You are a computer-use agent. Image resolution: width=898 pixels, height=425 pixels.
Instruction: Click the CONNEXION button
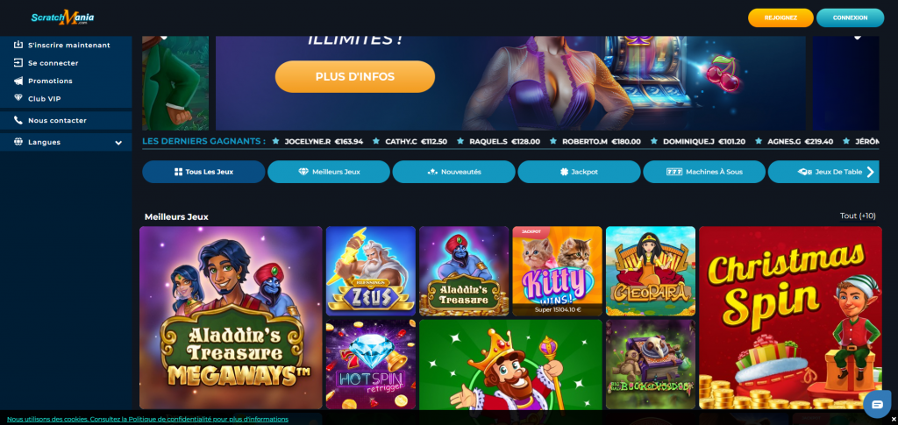850,18
